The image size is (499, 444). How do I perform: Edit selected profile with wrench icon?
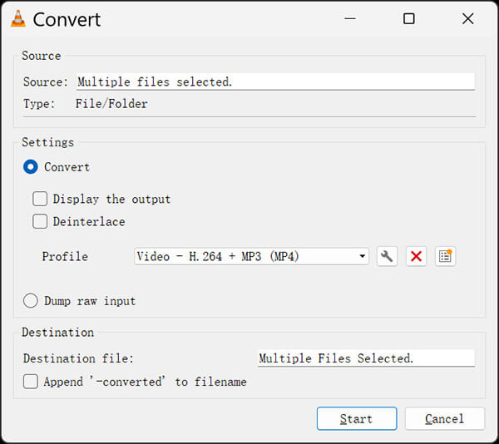tap(386, 256)
